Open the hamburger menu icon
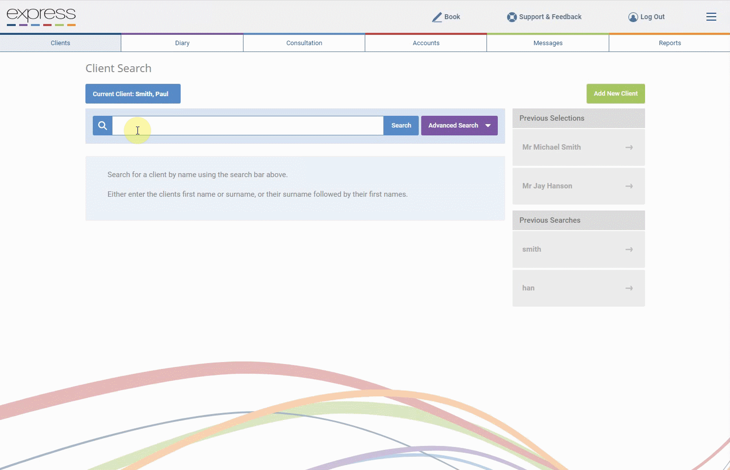Image resolution: width=730 pixels, height=470 pixels. point(711,17)
